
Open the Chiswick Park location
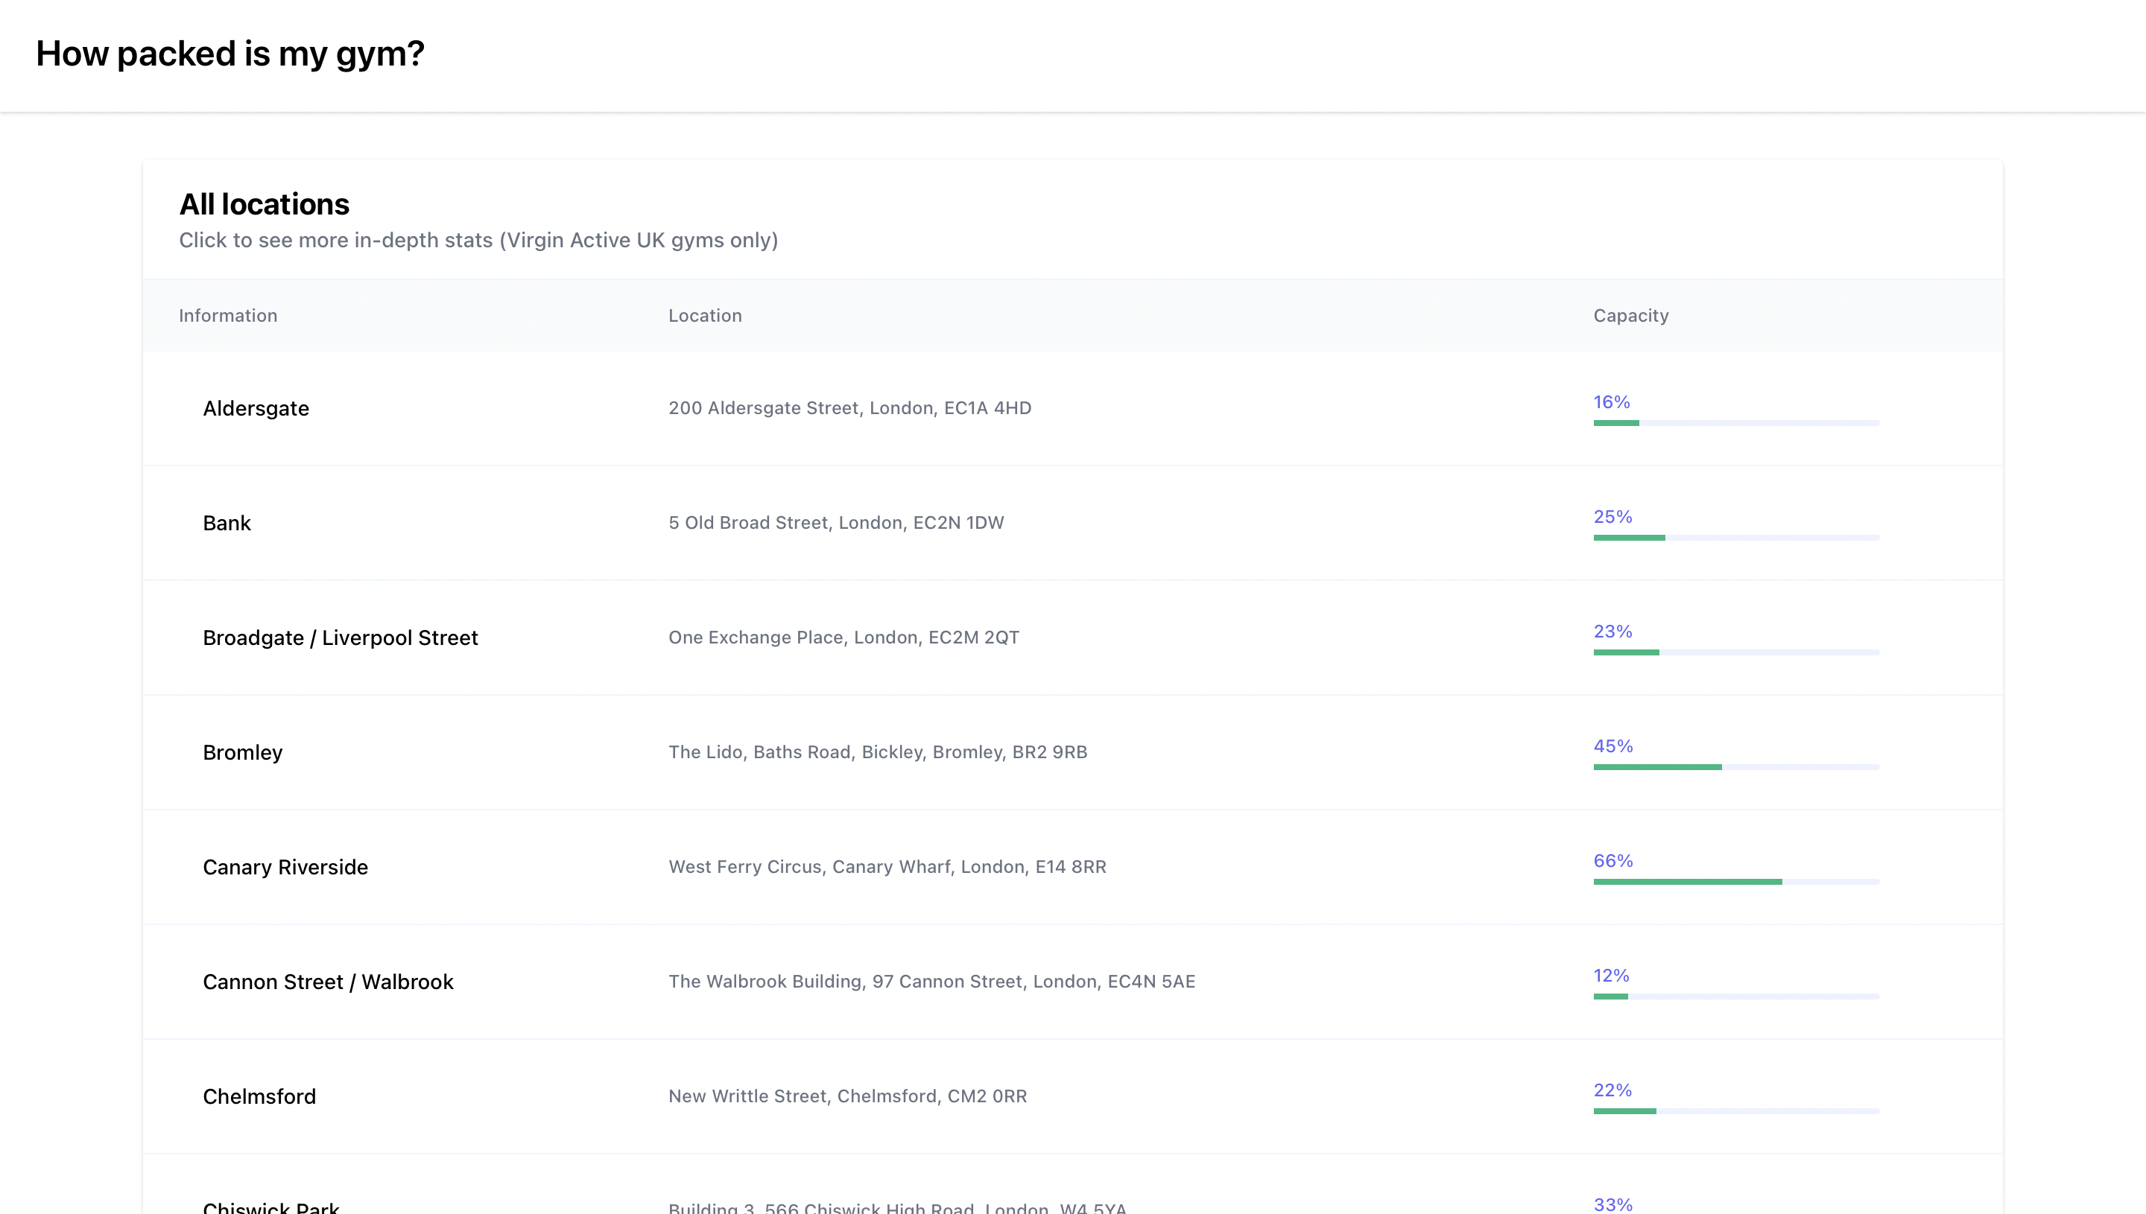click(270, 1205)
